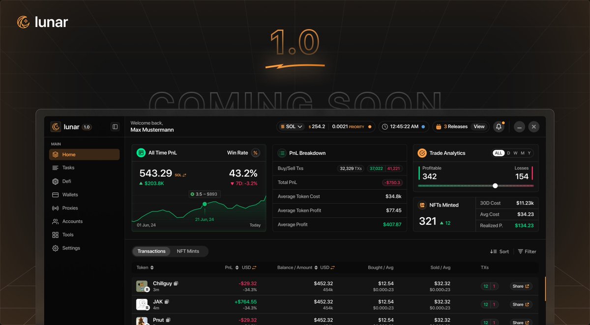Open the SOL currency dropdown
The image size is (590, 325).
[x=292, y=127]
